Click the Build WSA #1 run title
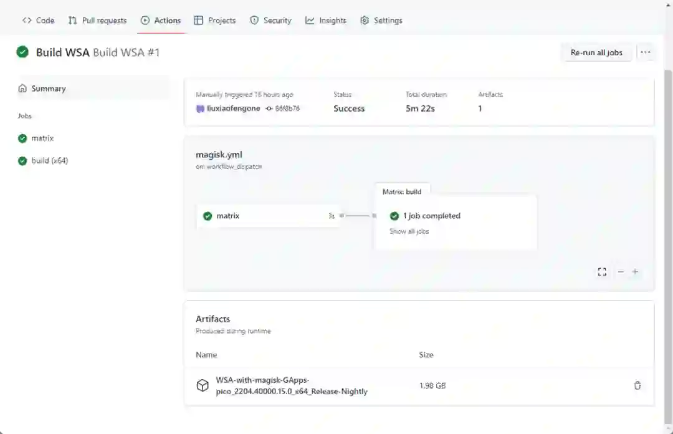 point(126,52)
